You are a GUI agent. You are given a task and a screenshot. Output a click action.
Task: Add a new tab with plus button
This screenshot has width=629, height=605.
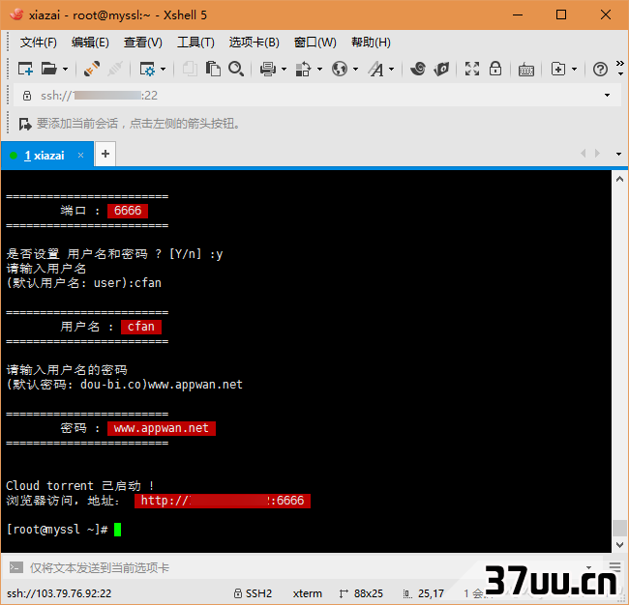(105, 154)
